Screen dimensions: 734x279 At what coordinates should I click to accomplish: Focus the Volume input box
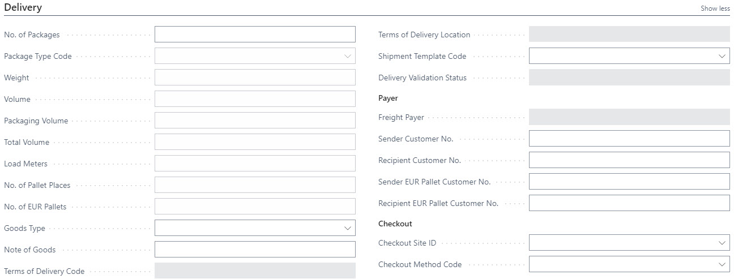pos(255,99)
